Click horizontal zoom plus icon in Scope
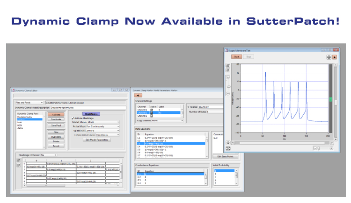 coord(331,148)
